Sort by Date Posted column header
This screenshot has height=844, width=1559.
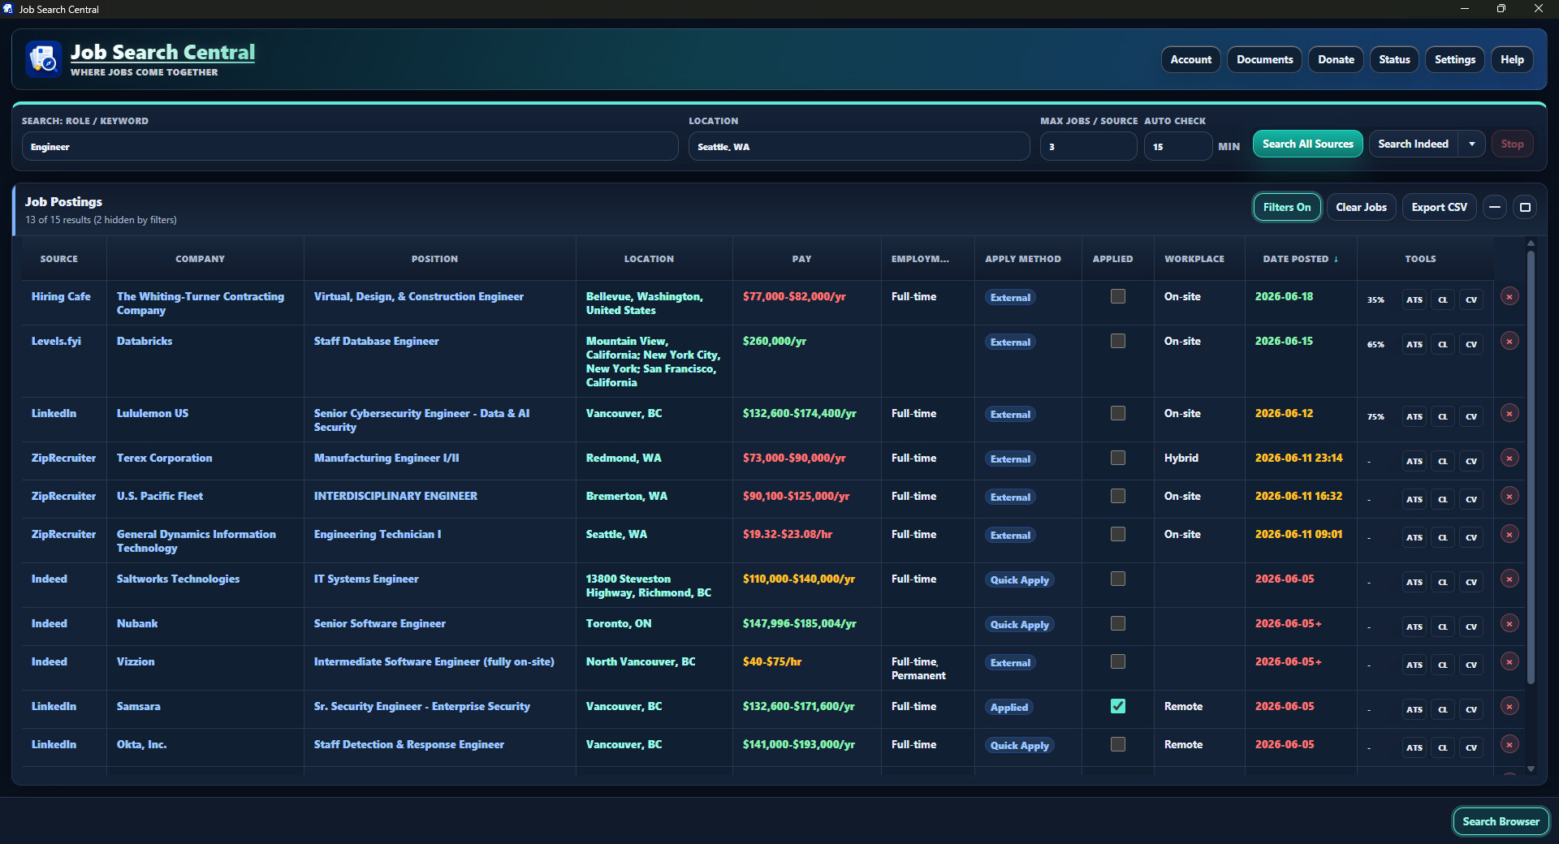[1300, 259]
